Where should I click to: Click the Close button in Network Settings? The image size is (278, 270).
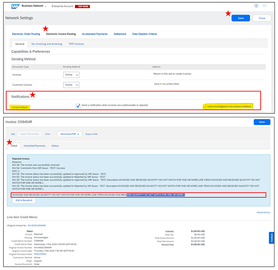pos(262,18)
